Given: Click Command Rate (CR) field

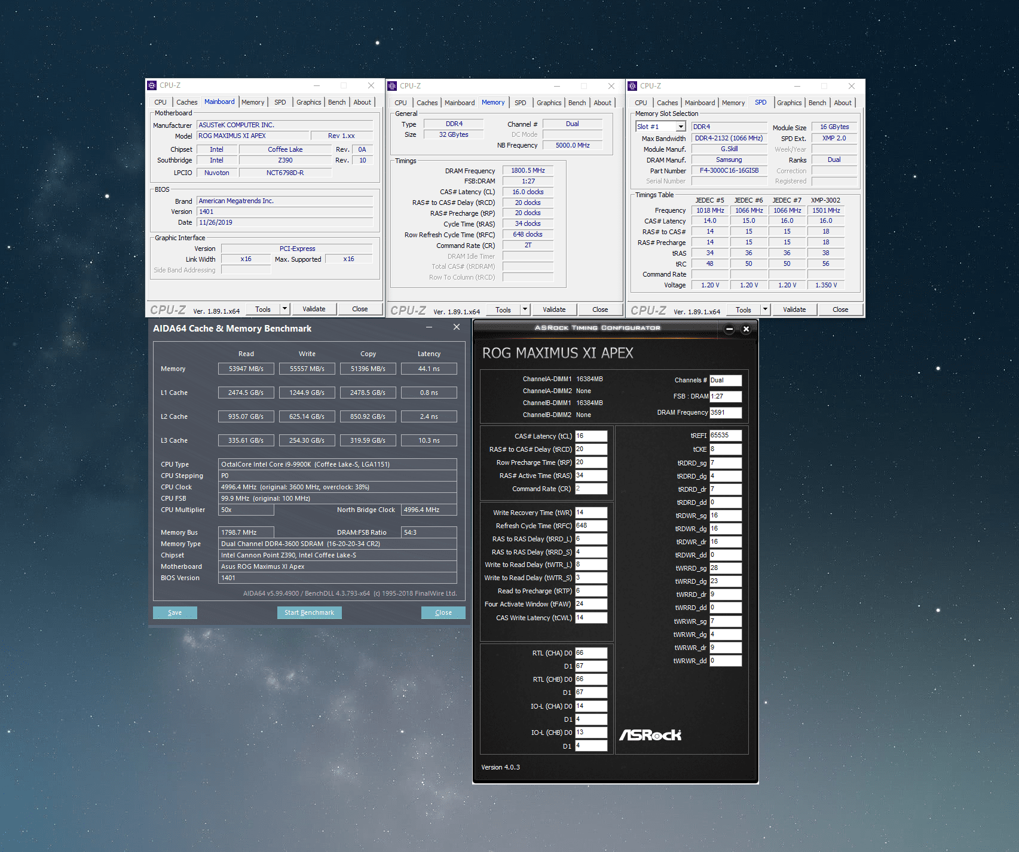Looking at the screenshot, I should tap(591, 489).
